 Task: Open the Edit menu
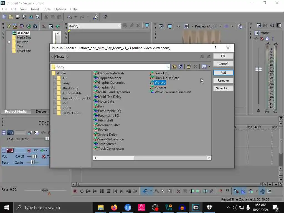coord(14,9)
